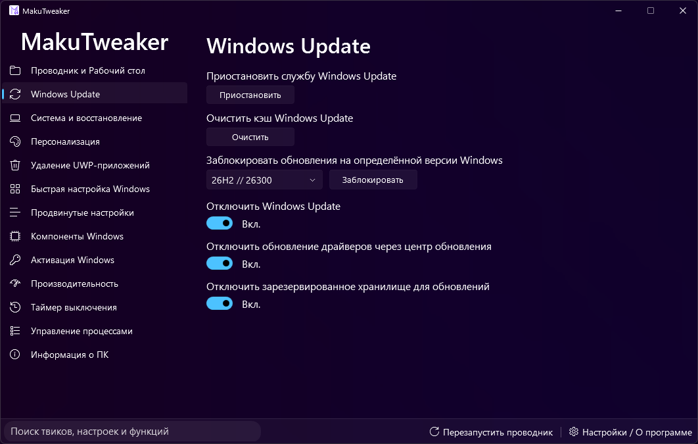This screenshot has width=698, height=444.
Task: Click the lines icon for Продвинутые настройки
Action: coord(15,212)
